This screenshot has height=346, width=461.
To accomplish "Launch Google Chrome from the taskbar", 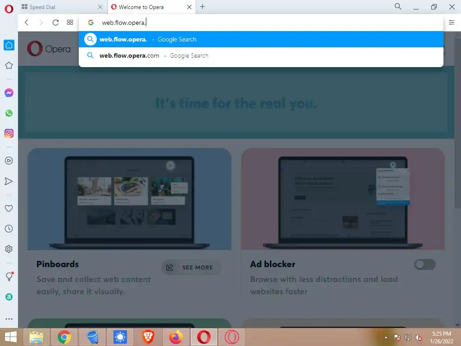I will (x=64, y=337).
